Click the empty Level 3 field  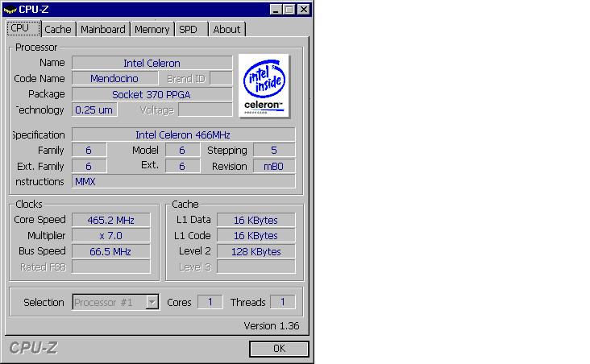tap(256, 267)
